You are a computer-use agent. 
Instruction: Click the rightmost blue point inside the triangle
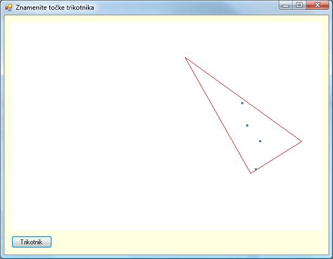click(260, 141)
